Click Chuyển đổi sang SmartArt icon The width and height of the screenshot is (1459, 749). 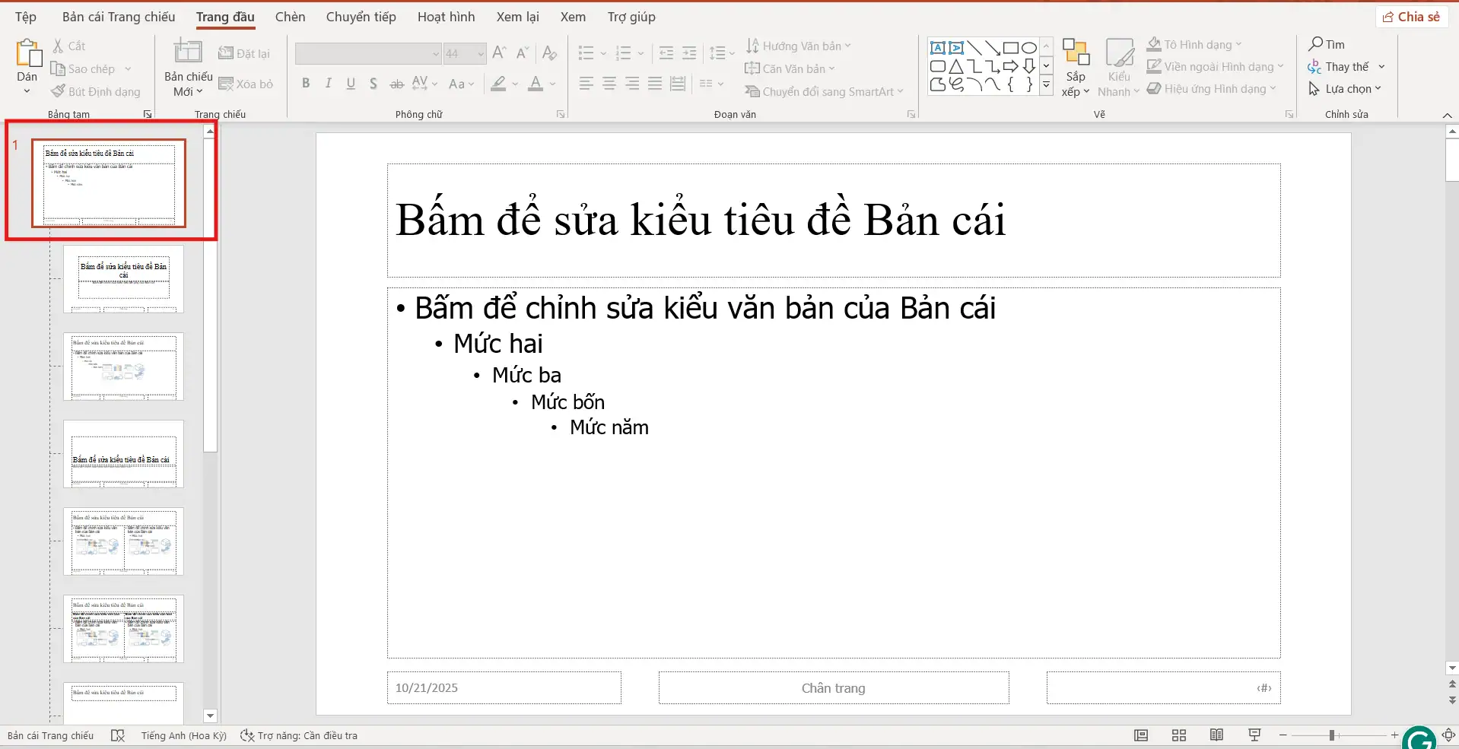pos(752,91)
